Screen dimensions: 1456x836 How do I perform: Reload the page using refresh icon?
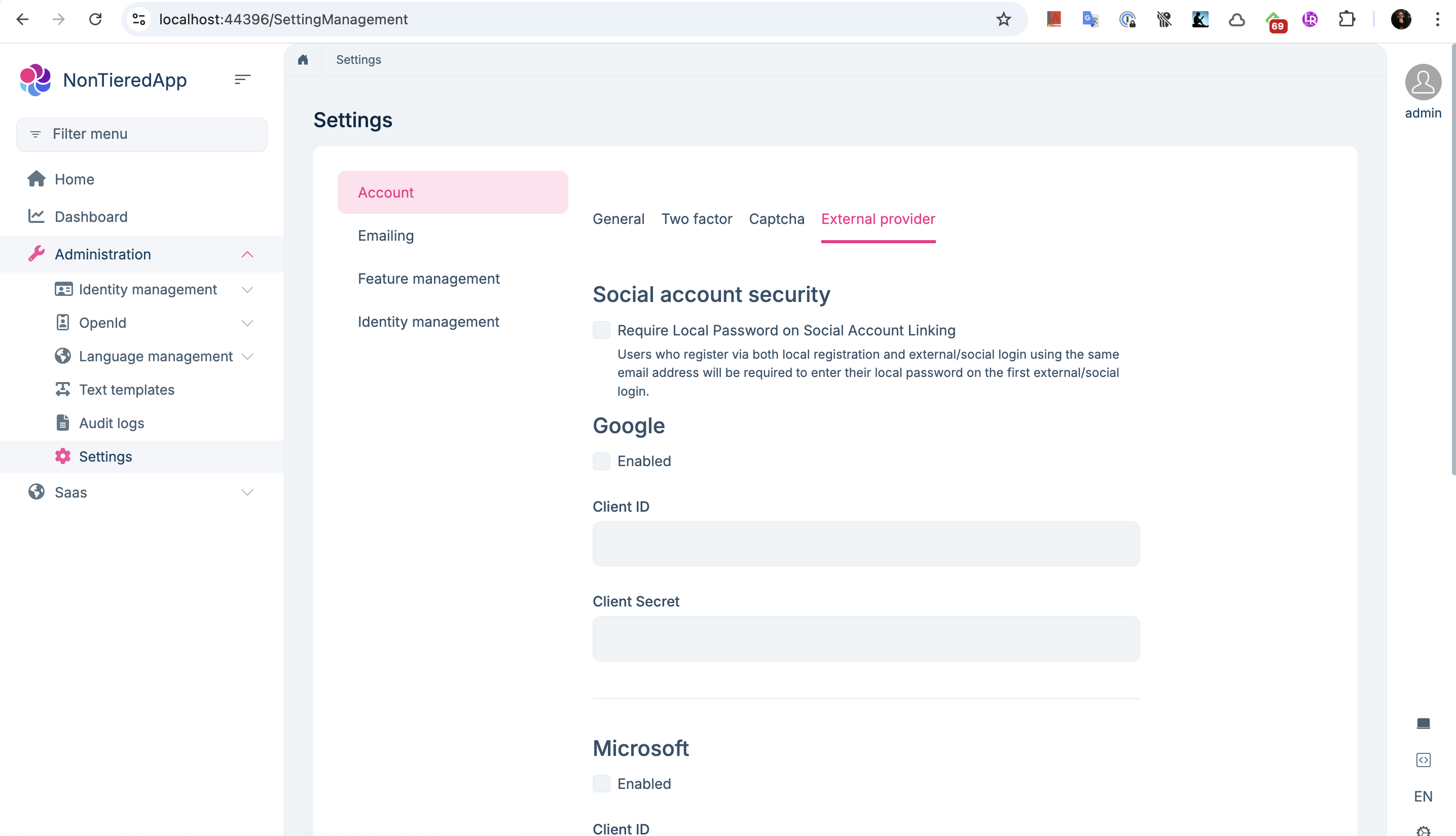tap(95, 20)
